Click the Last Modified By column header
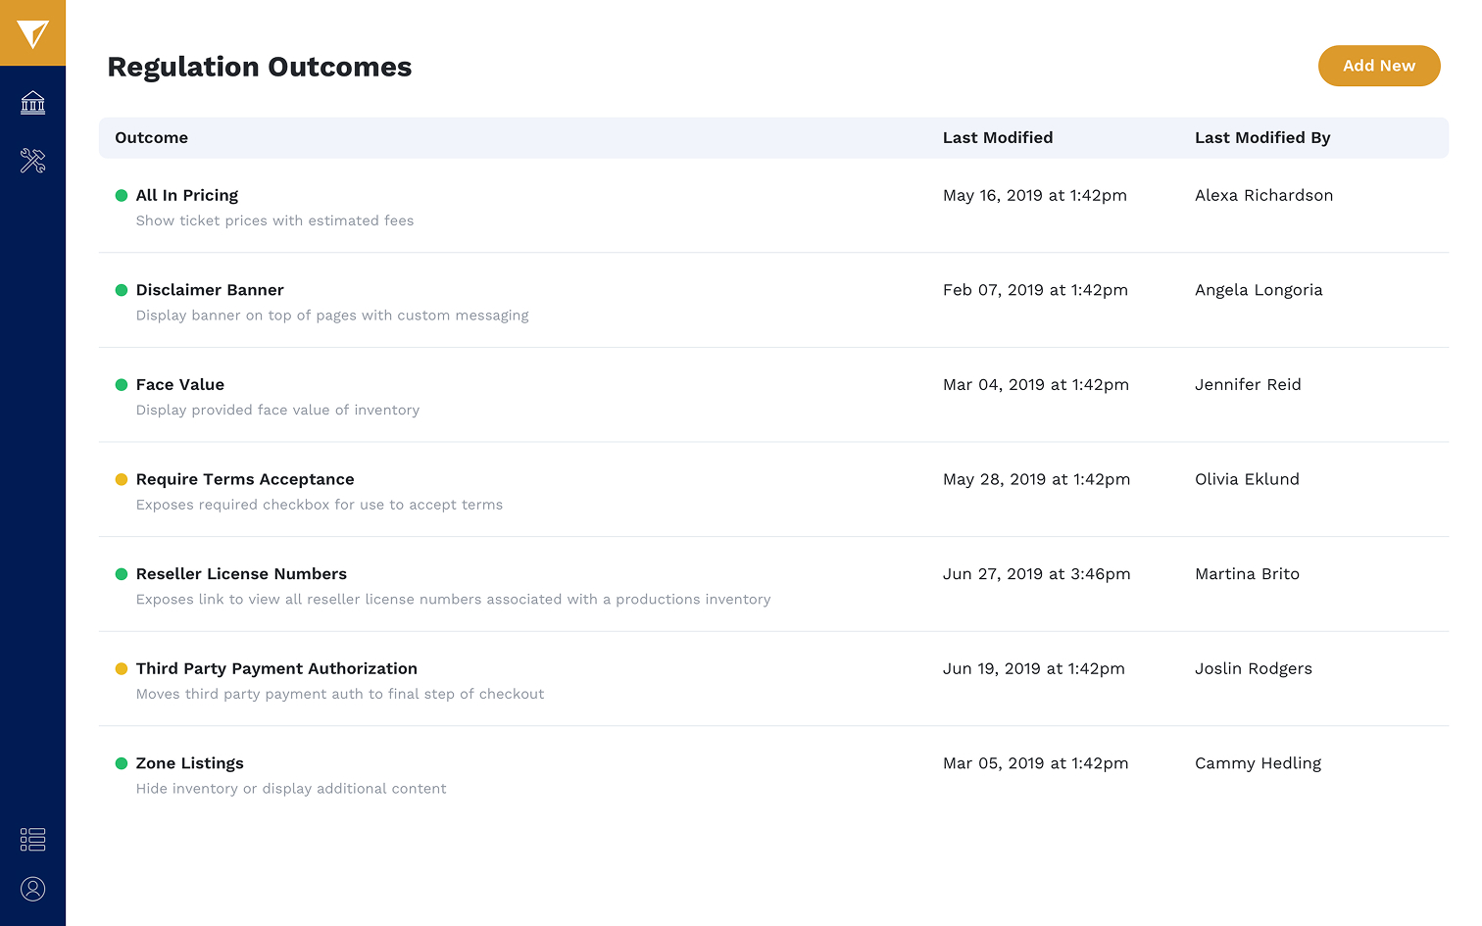The width and height of the screenshot is (1482, 926). pos(1262,137)
